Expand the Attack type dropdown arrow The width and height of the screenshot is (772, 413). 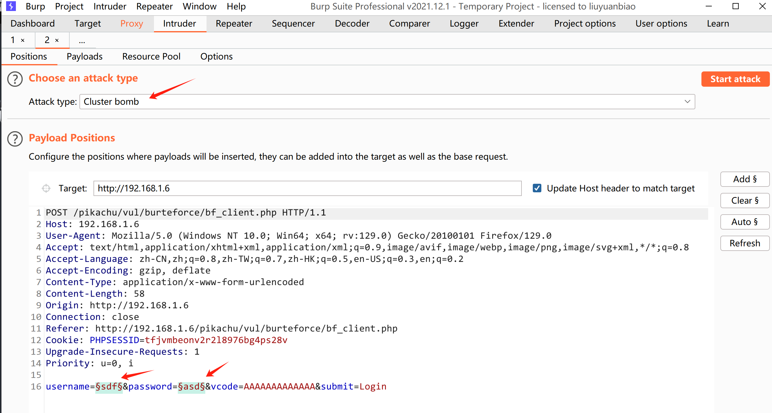(687, 102)
